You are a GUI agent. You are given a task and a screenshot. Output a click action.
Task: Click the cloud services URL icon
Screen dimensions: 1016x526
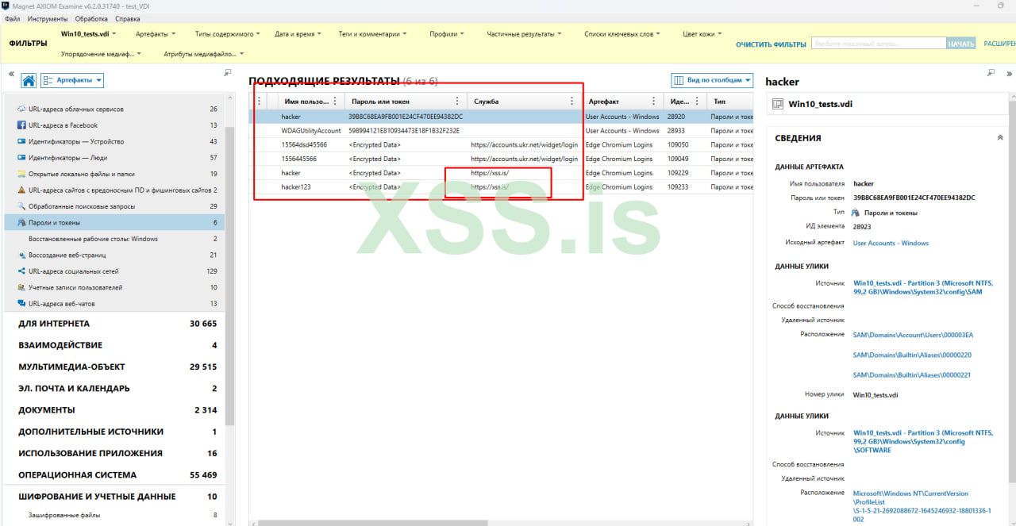pyautogui.click(x=21, y=109)
